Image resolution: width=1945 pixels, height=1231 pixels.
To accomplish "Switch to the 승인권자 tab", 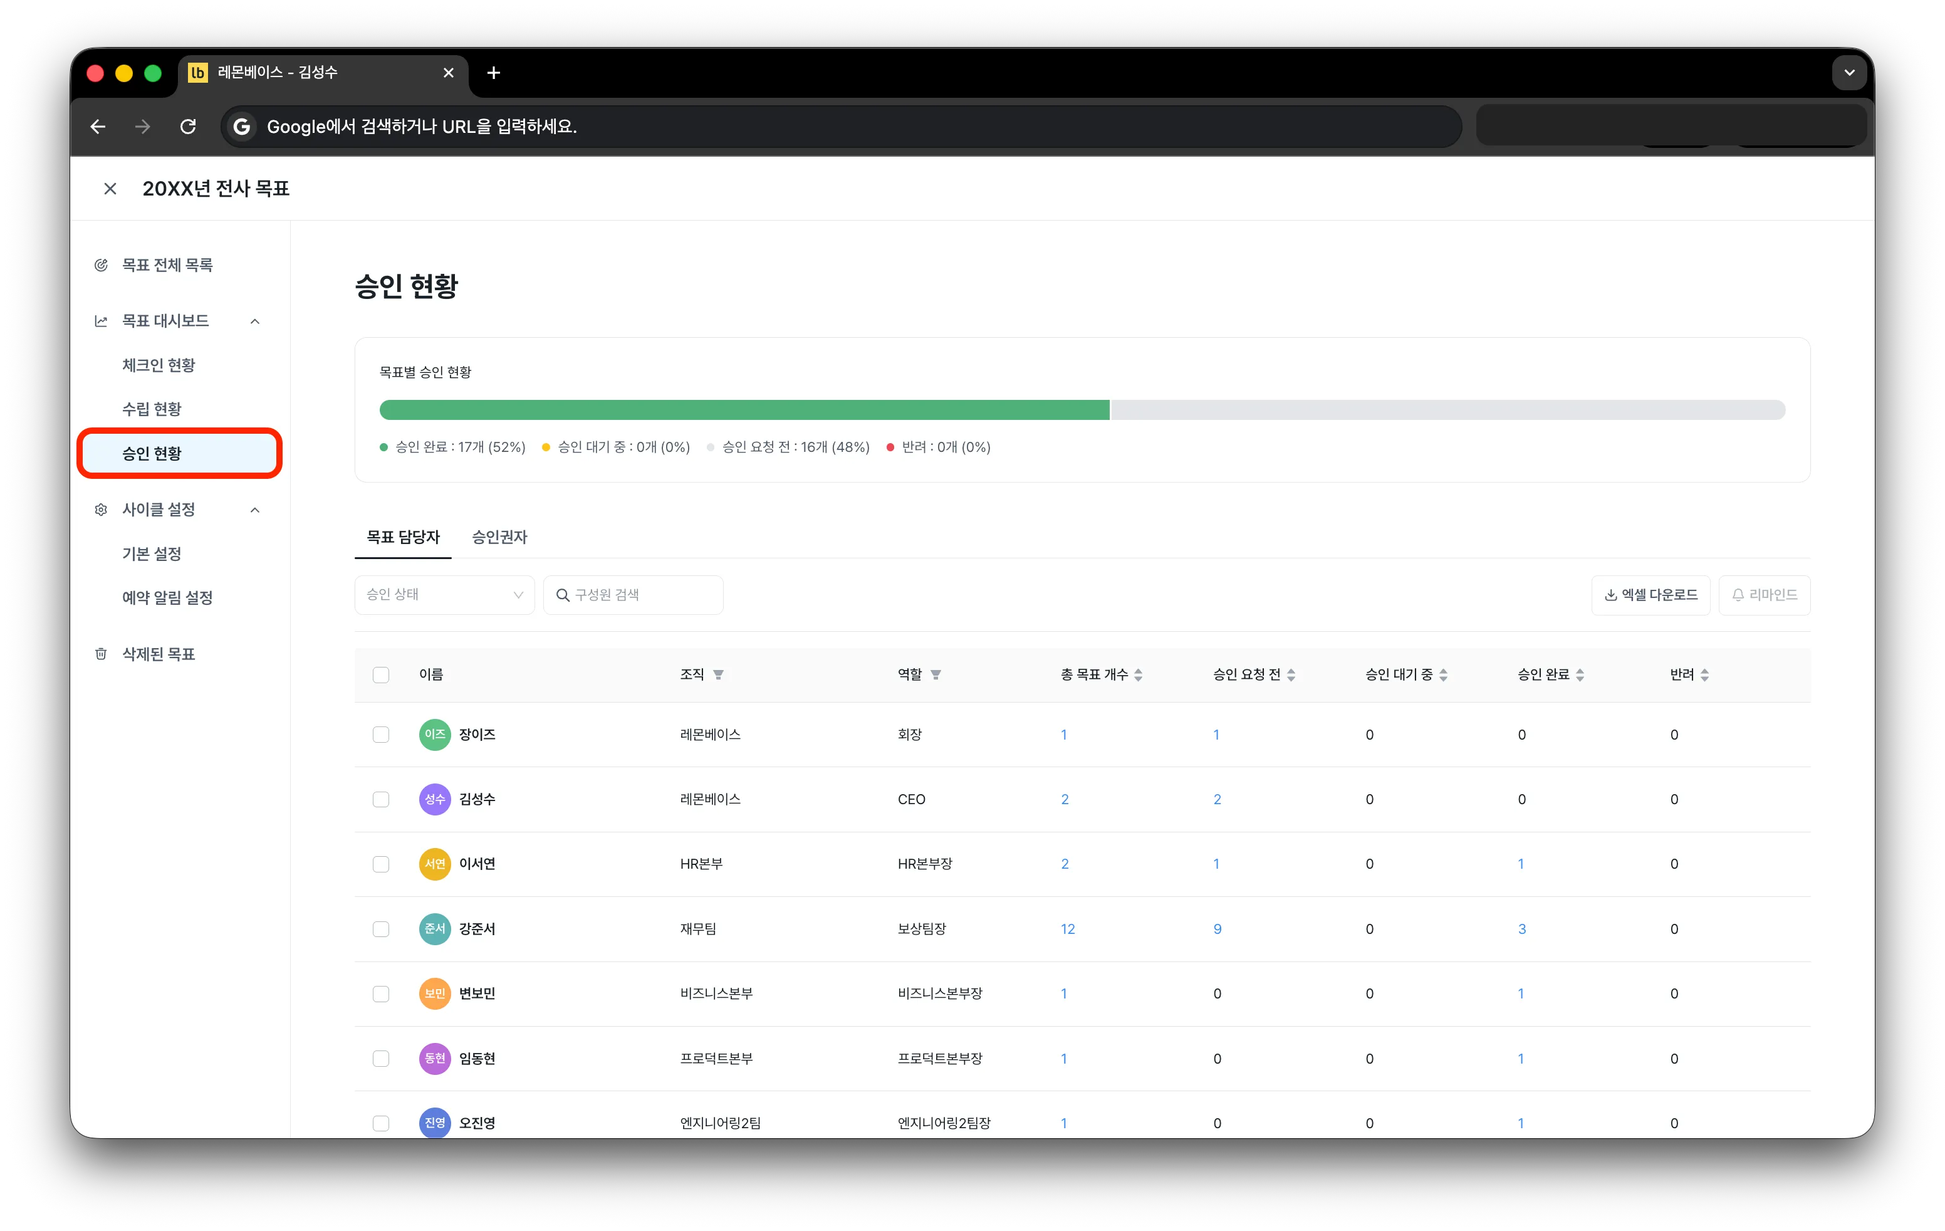I will [x=499, y=537].
